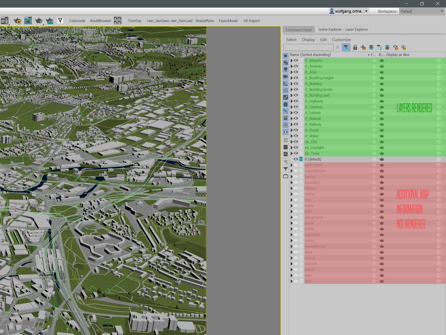Click the V-Ray triangle logo icon
The width and height of the screenshot is (446, 335).
(x=60, y=20)
